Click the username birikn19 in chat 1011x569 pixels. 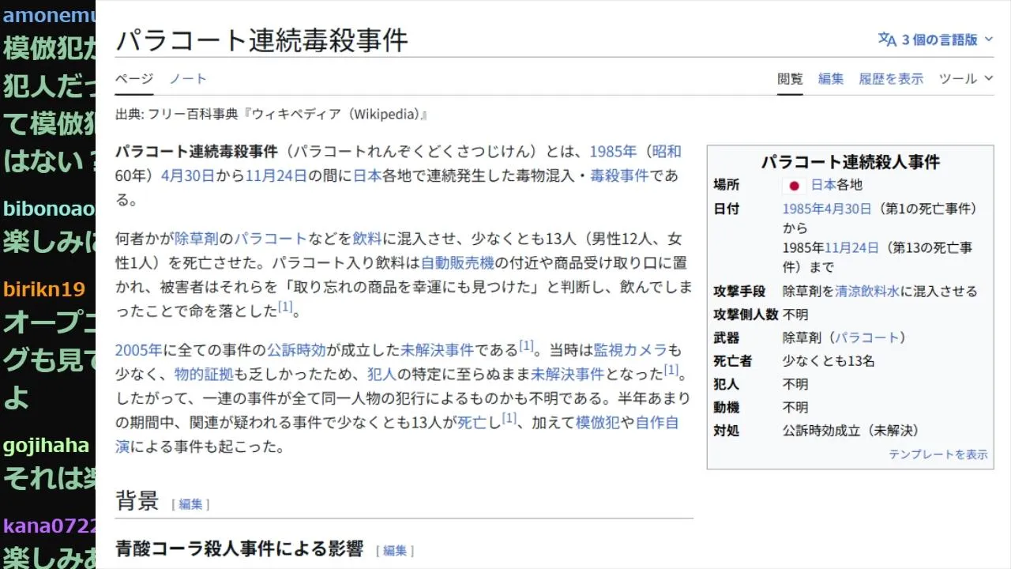coord(43,289)
